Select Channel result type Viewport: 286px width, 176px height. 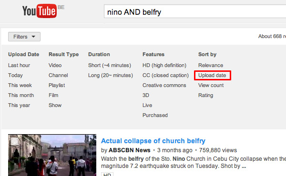(58, 75)
